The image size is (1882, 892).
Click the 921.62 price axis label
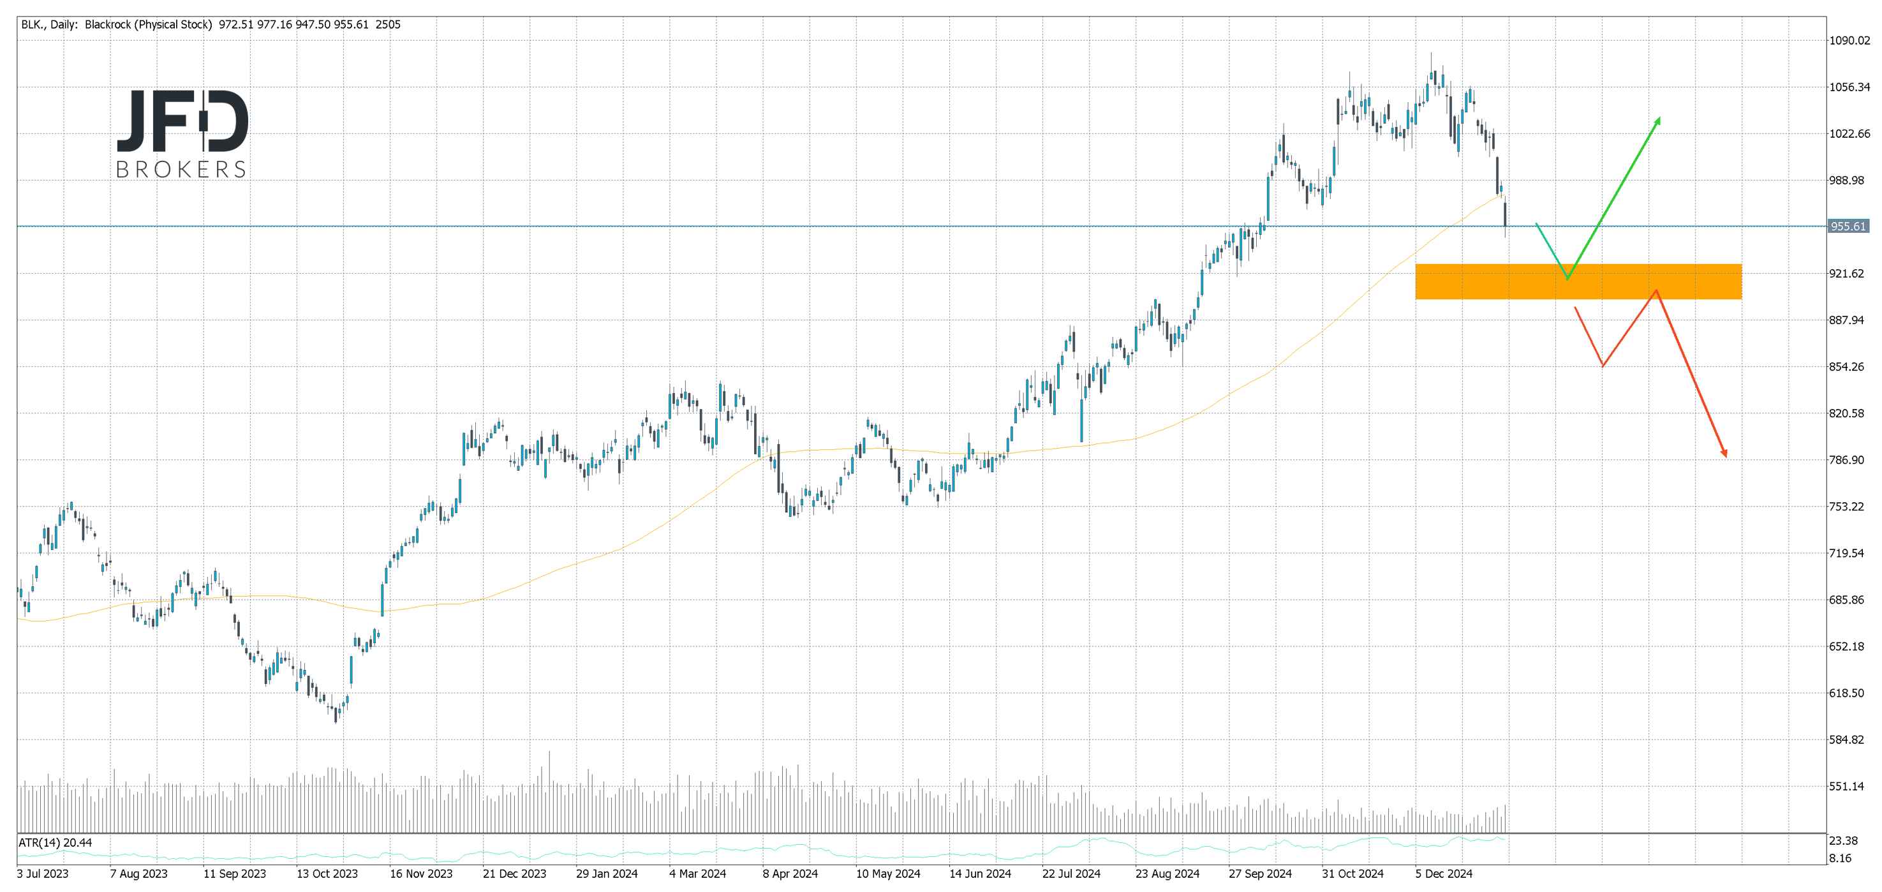click(1846, 273)
